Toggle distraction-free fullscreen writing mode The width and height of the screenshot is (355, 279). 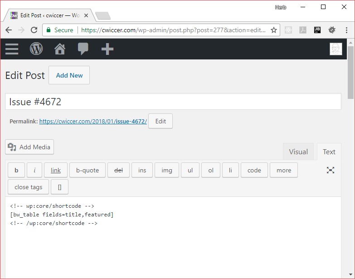[x=331, y=170]
